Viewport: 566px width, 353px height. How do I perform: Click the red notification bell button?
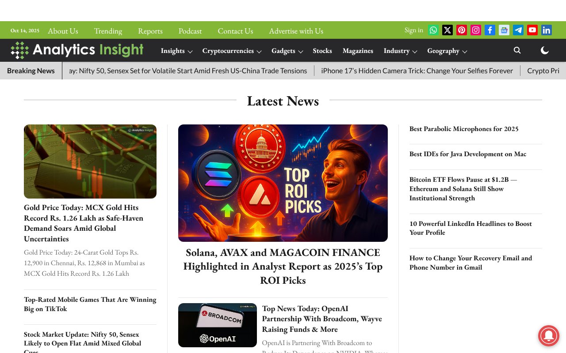tap(548, 336)
